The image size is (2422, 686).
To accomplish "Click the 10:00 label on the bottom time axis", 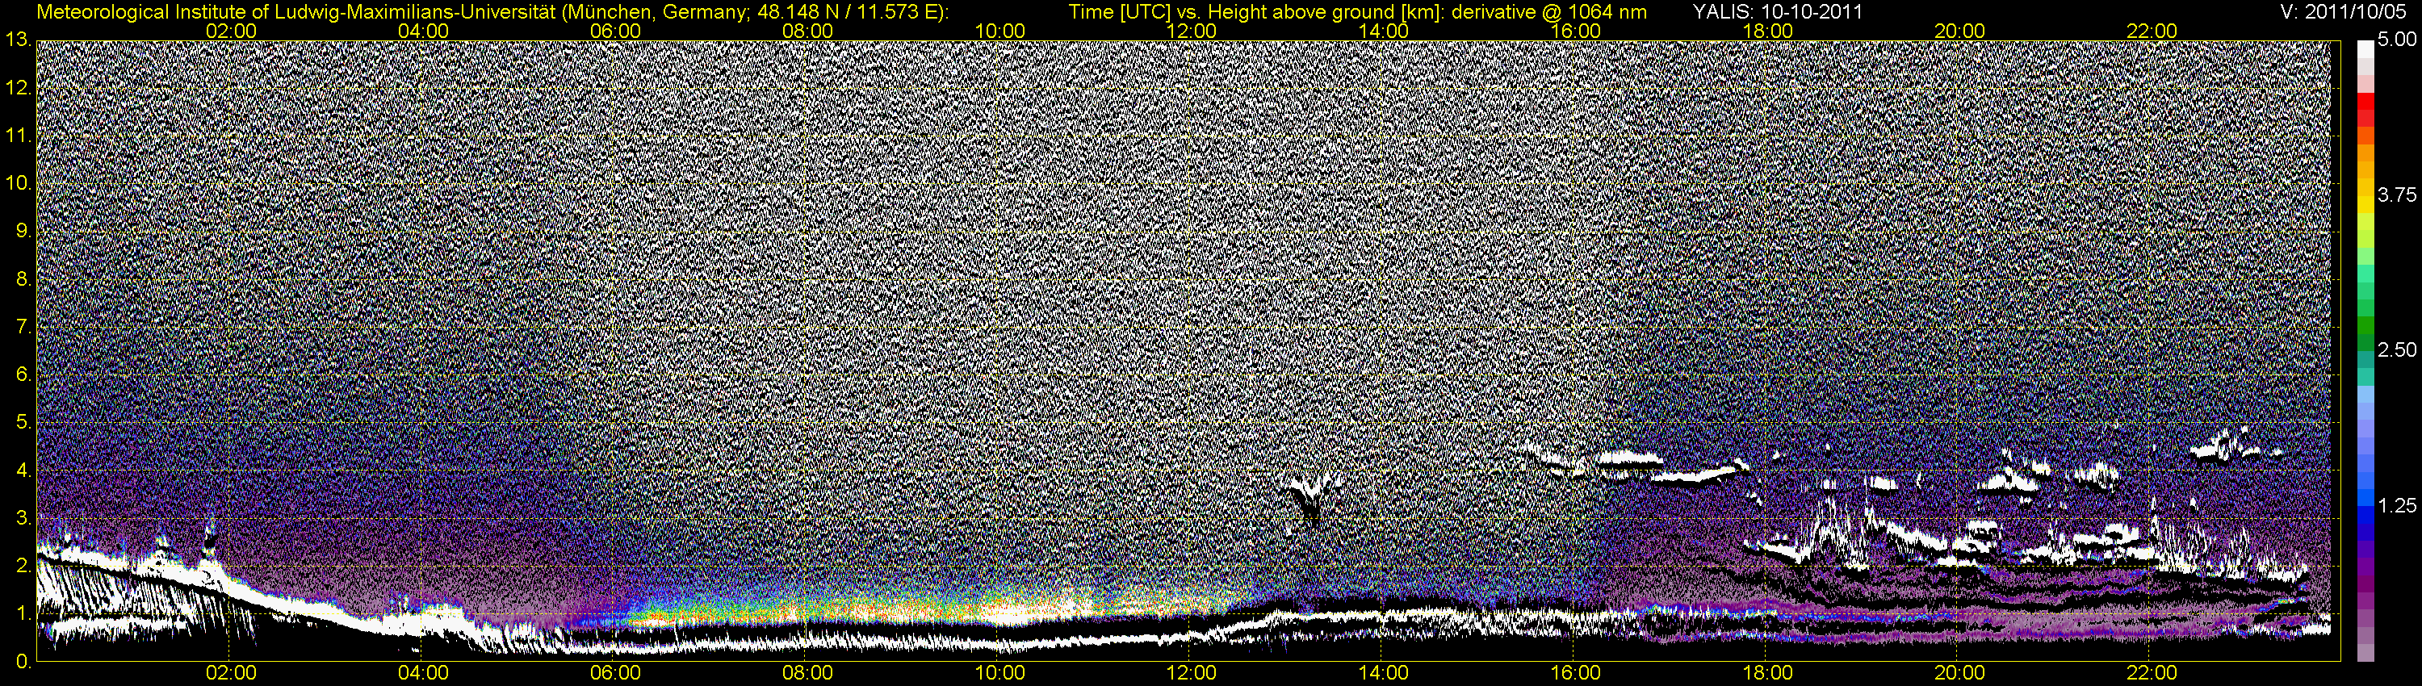I will click(999, 673).
